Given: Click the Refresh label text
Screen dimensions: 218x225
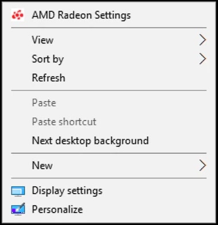Looking at the screenshot, I should [x=49, y=78].
